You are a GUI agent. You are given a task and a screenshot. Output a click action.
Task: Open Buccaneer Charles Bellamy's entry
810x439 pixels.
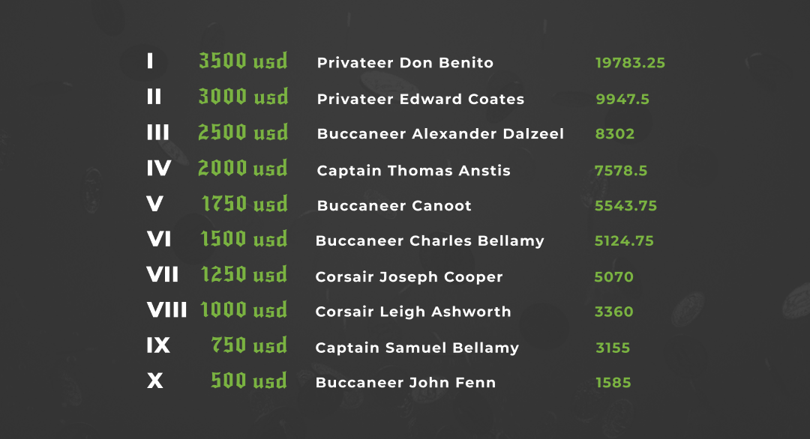(x=430, y=241)
